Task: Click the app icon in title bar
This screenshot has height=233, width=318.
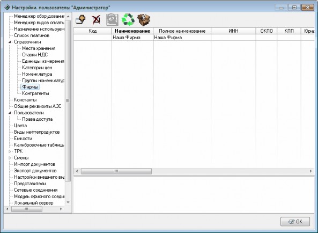Action: 8,8
